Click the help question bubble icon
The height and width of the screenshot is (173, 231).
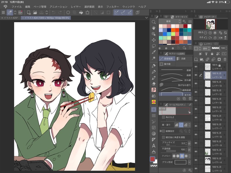137,12
